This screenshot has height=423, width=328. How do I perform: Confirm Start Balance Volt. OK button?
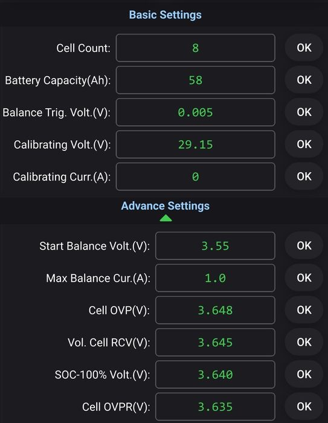(x=304, y=245)
